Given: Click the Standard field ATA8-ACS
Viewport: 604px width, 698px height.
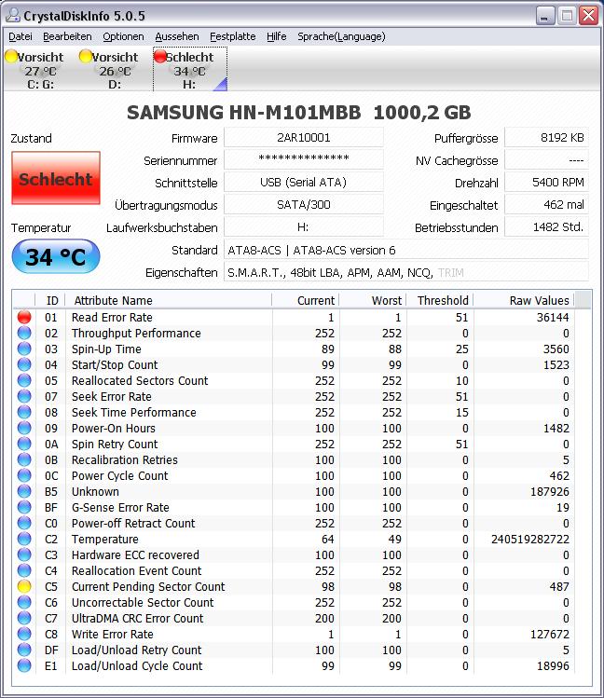Looking at the screenshot, I should (x=406, y=250).
